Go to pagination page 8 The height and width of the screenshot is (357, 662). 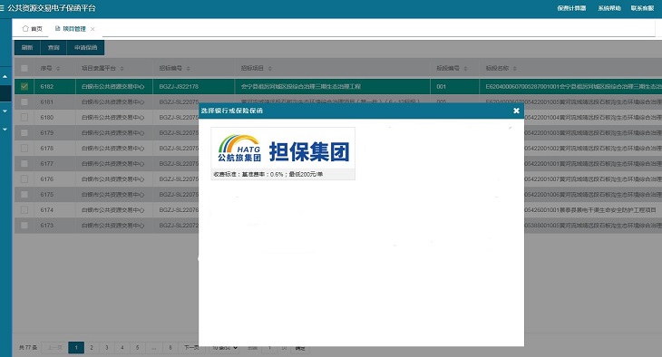170,348
